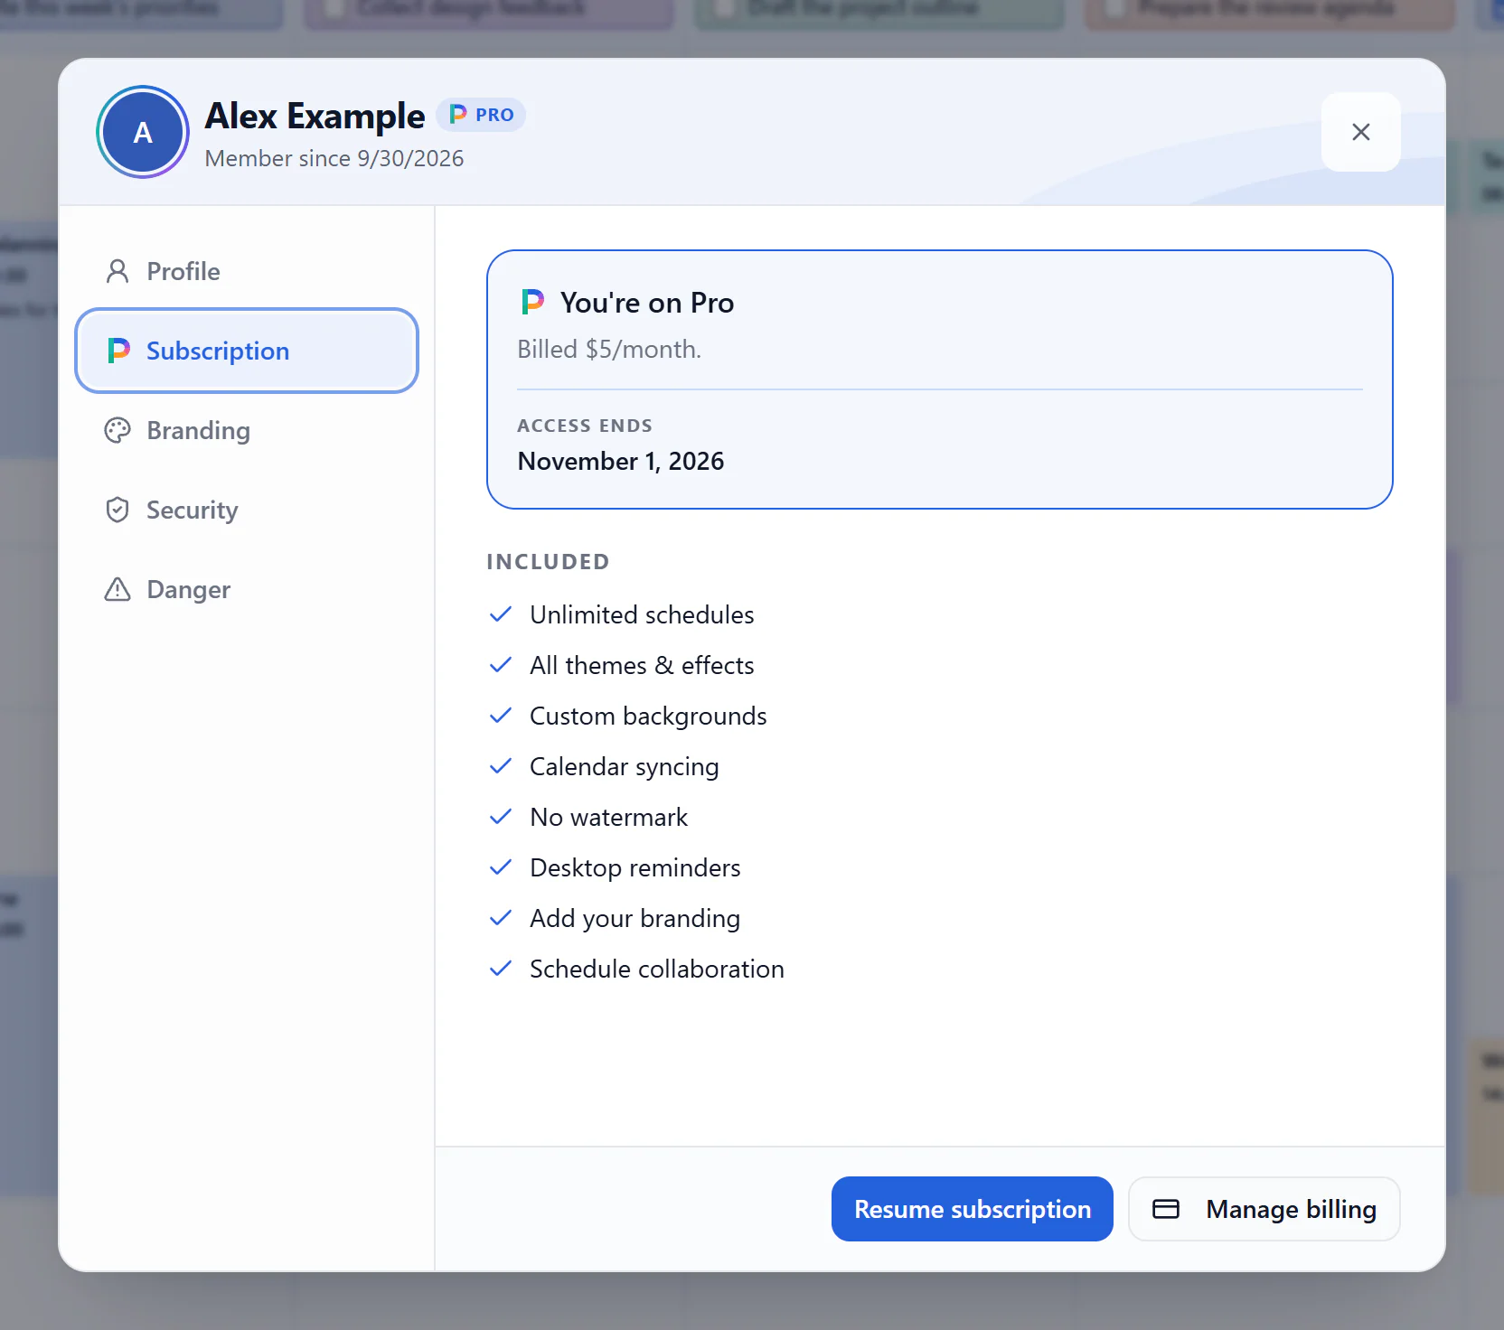Click the 'November 1, 2026' date
This screenshot has height=1330, width=1504.
pos(621,461)
